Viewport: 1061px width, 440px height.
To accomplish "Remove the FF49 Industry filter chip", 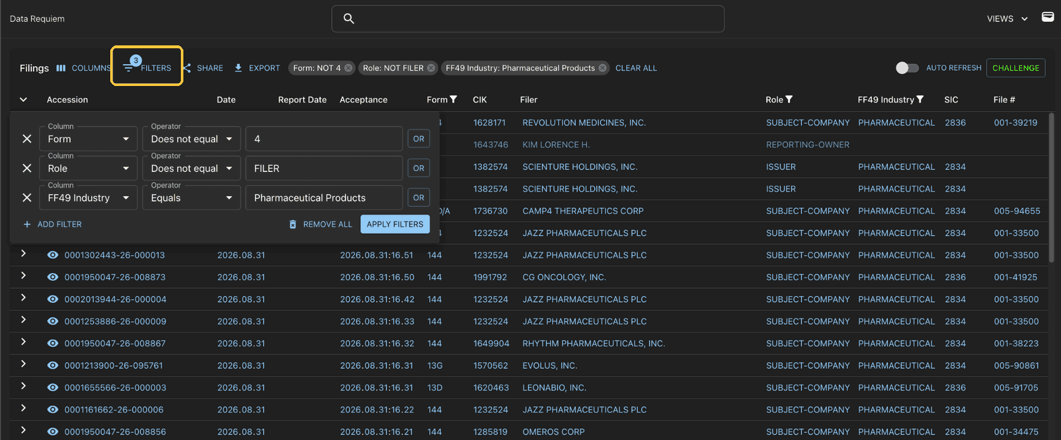I will point(602,68).
